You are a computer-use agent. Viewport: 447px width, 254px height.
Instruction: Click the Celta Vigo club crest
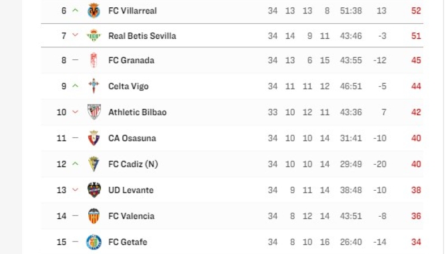94,86
